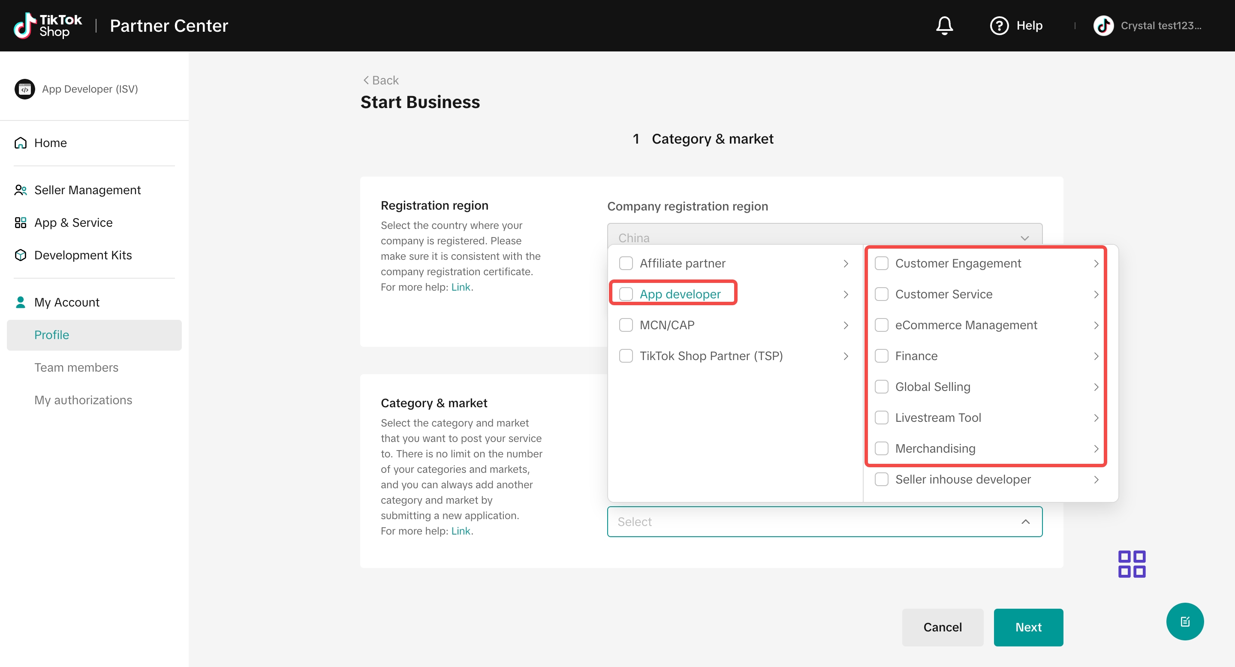The height and width of the screenshot is (667, 1235).
Task: Click the Back arrow chevron
Action: pos(366,80)
